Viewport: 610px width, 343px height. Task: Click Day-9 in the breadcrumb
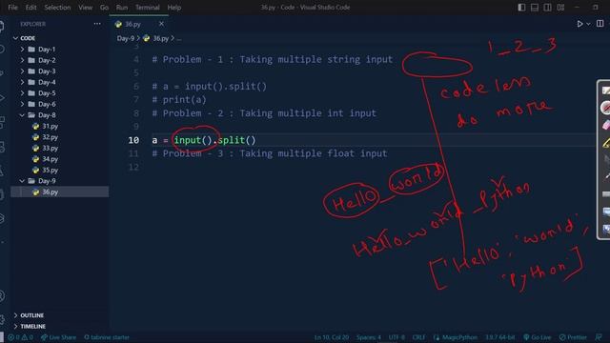pyautogui.click(x=125, y=38)
